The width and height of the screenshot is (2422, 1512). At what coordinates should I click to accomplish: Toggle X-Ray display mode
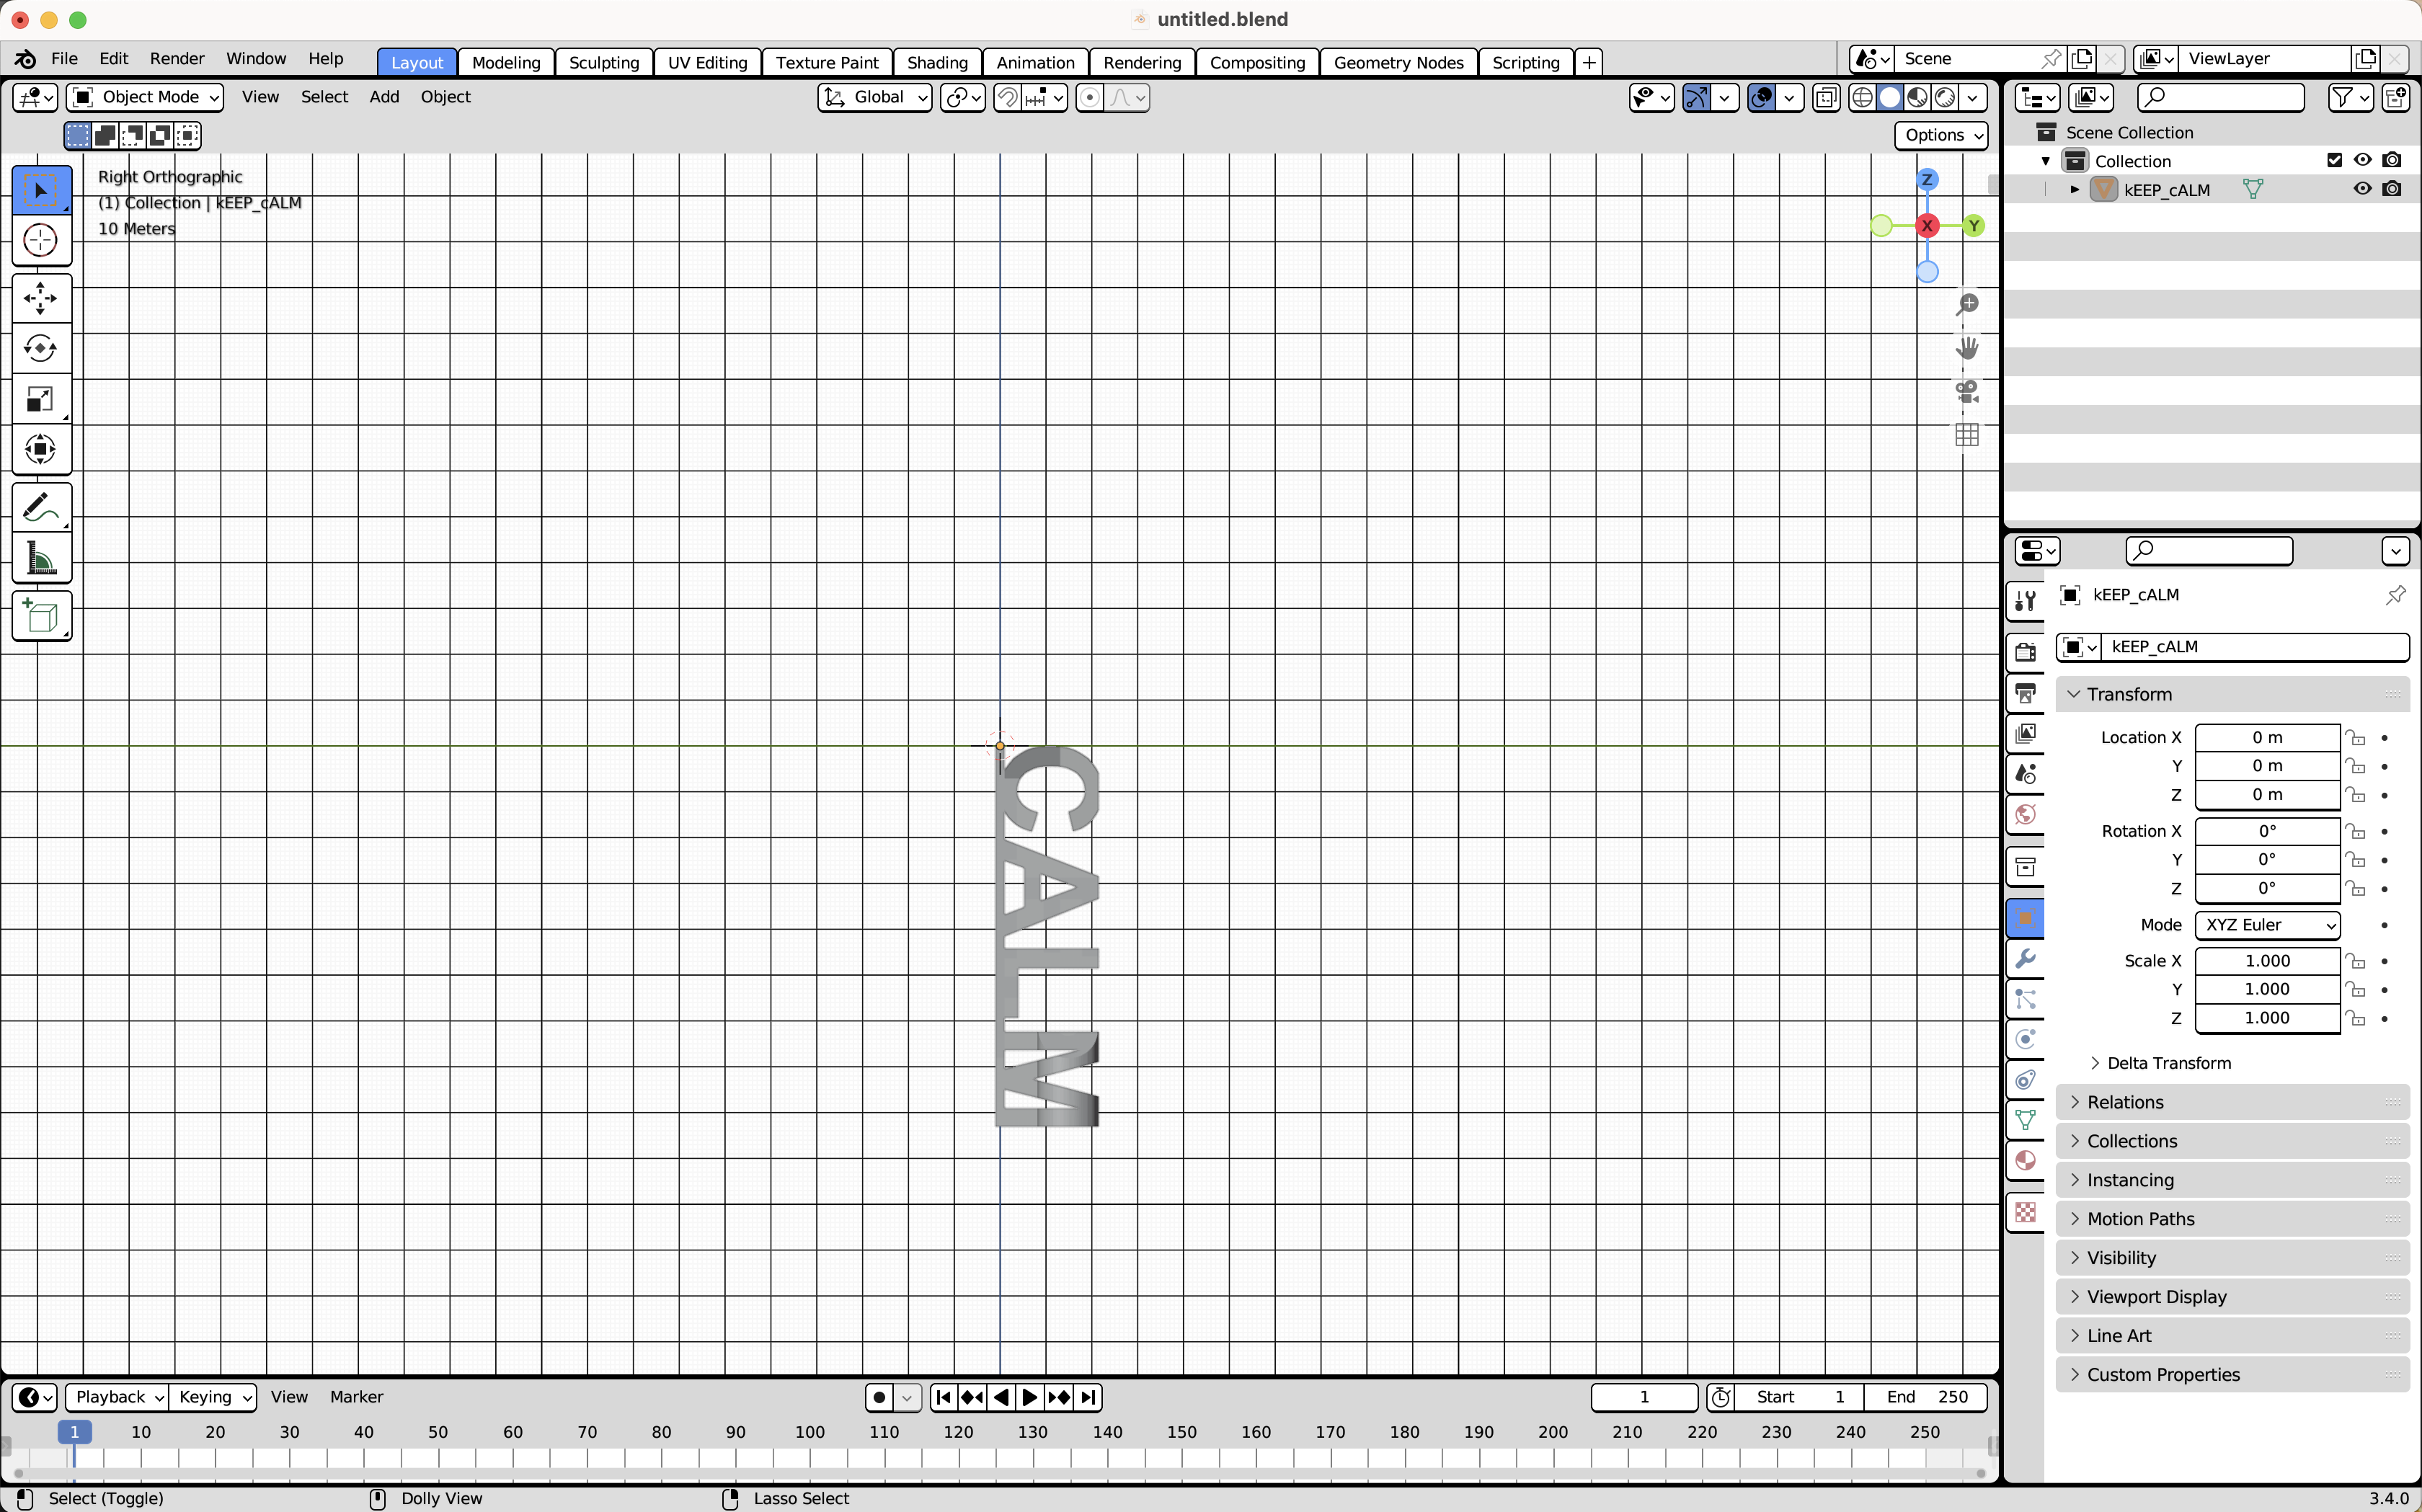(x=1826, y=97)
